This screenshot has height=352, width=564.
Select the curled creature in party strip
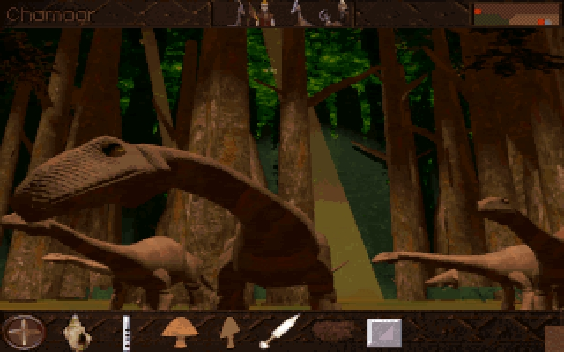[x=327, y=18]
